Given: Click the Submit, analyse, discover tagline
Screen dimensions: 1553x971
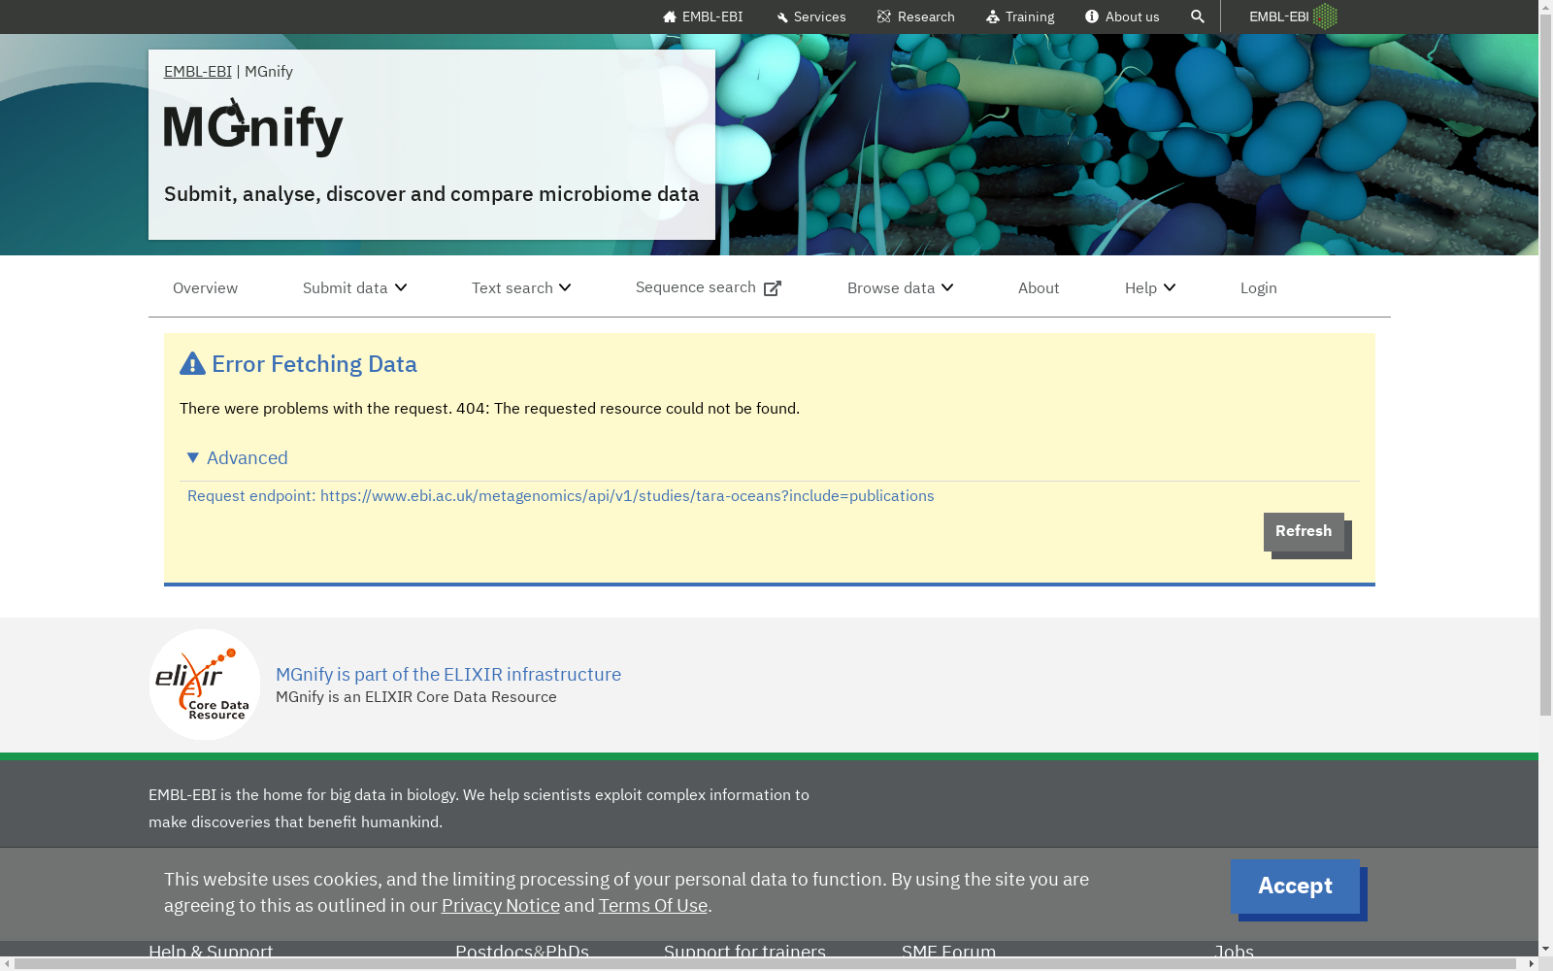Looking at the screenshot, I should [431, 194].
